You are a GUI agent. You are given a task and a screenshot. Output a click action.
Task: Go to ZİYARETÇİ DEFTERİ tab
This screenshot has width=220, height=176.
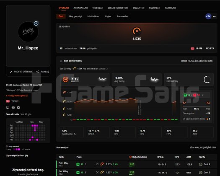click(x=118, y=8)
